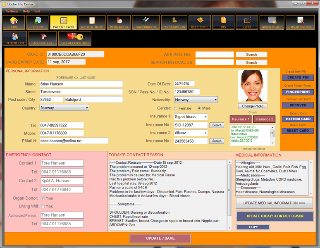
Task: Check the Living Will Yes checkbox
Action: tap(43, 206)
